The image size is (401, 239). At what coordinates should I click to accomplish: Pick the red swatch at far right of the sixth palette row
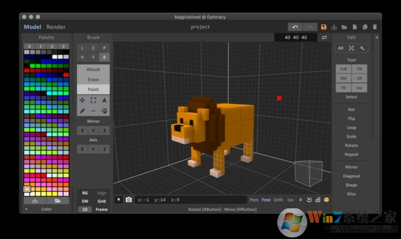coord(66,75)
